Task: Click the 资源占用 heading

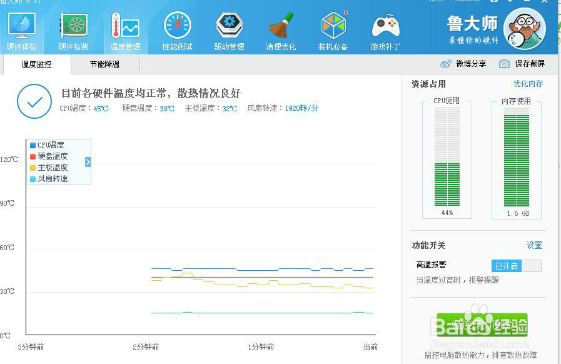Action: pyautogui.click(x=428, y=84)
